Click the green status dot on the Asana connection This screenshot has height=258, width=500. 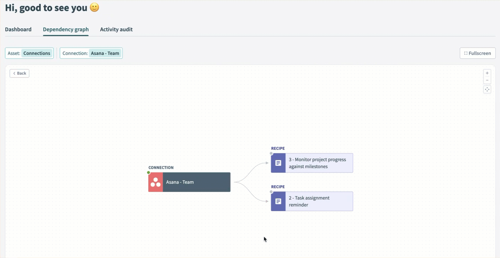pyautogui.click(x=148, y=172)
